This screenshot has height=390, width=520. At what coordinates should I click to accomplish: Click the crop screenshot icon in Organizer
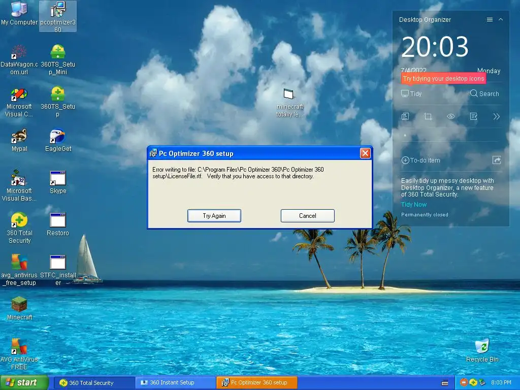(x=428, y=116)
